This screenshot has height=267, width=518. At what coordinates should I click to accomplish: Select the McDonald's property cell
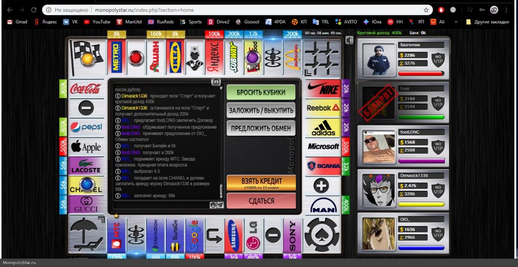click(x=292, y=58)
